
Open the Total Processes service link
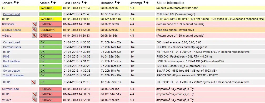[13, 75]
